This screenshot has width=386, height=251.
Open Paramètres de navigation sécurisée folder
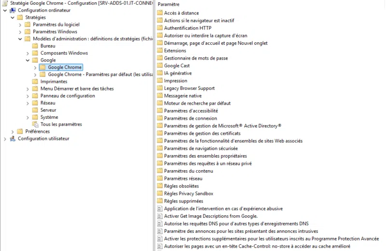pos(201,149)
